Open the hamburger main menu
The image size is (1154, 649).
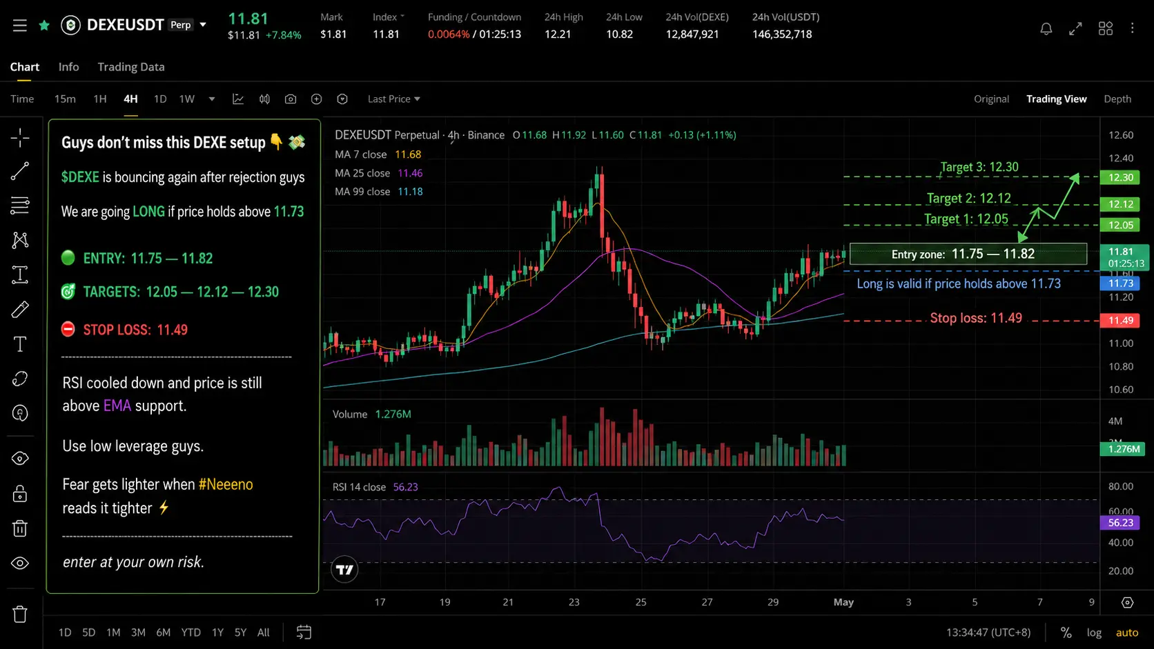tap(19, 26)
